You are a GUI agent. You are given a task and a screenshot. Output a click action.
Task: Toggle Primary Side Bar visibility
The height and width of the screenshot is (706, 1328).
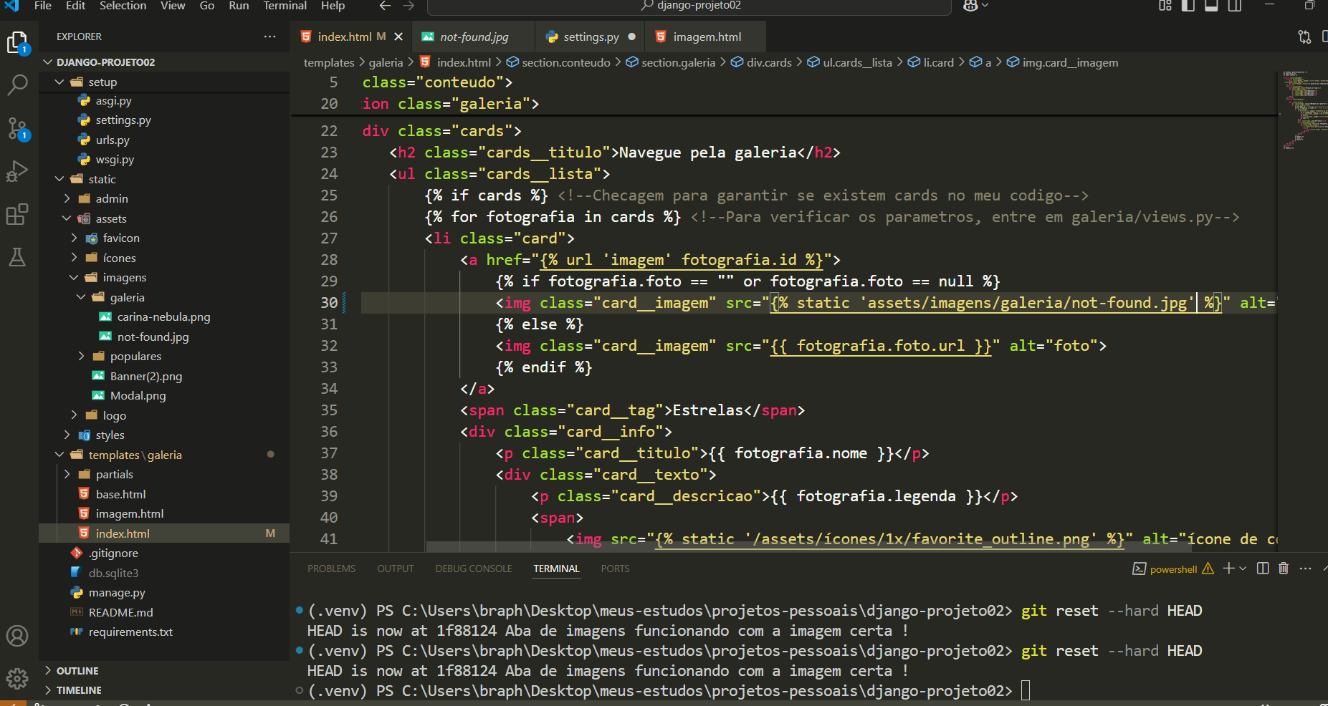pyautogui.click(x=1188, y=6)
